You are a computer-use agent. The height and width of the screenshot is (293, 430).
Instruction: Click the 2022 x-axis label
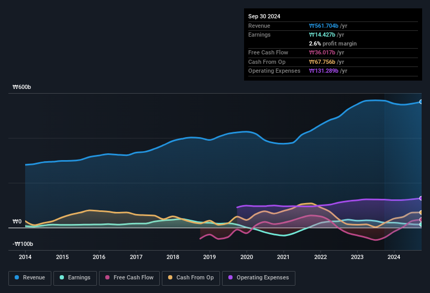click(x=321, y=257)
